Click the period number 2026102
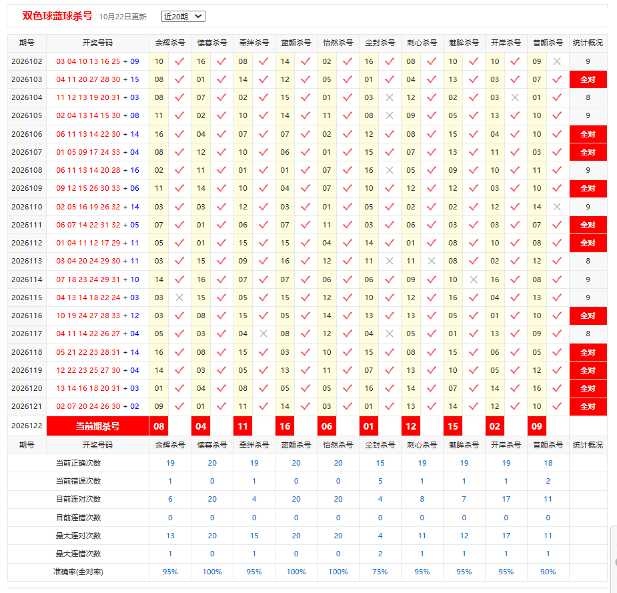The width and height of the screenshot is (617, 593). coord(27,61)
